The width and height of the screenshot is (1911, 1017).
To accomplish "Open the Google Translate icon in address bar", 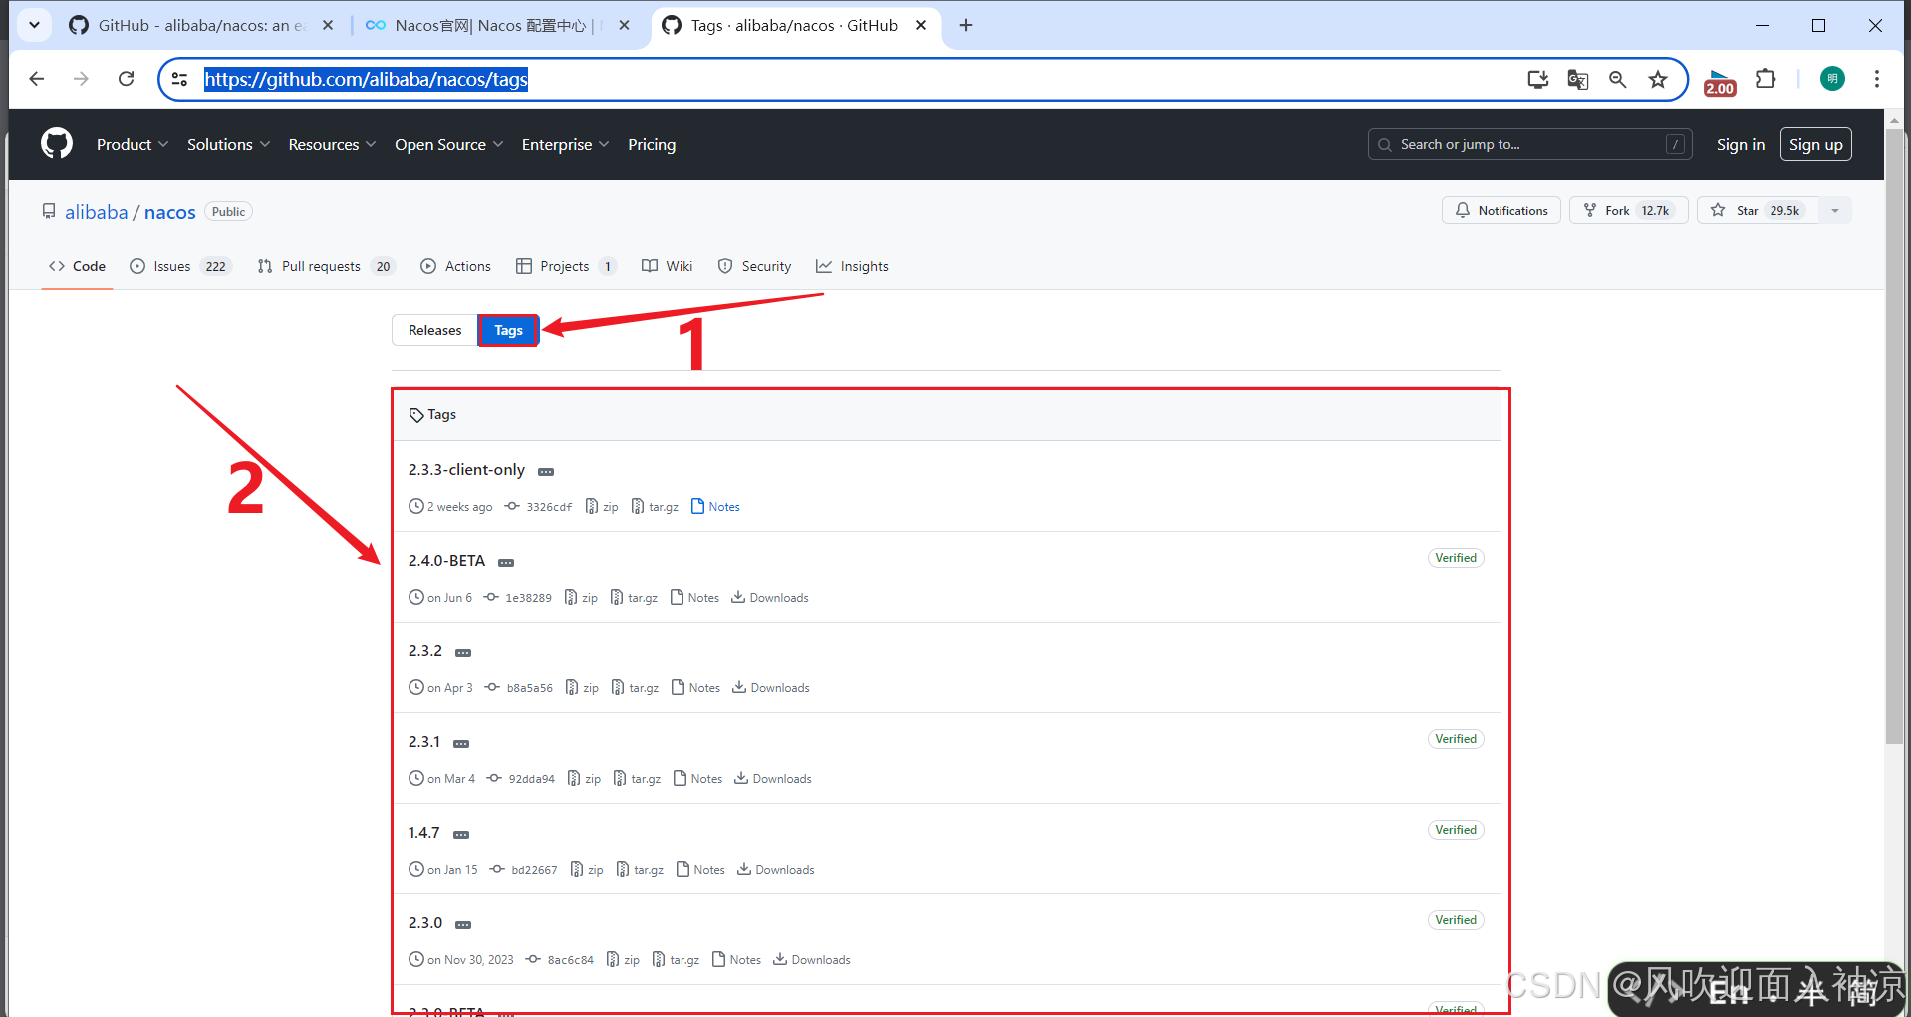I will click(1578, 79).
